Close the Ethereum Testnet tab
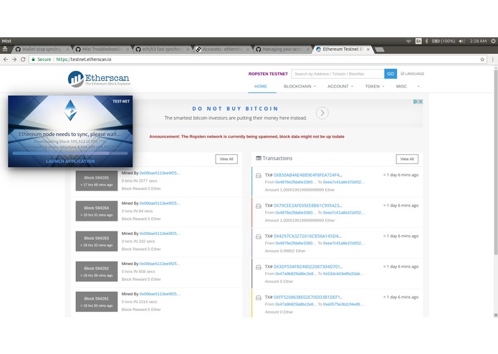This screenshot has height=354, width=498. pyautogui.click(x=368, y=49)
